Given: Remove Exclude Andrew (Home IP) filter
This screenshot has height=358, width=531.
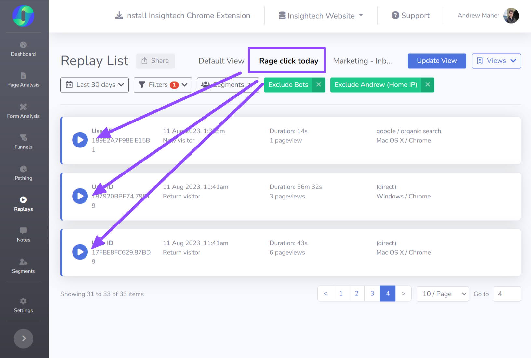Looking at the screenshot, I should click(x=428, y=85).
